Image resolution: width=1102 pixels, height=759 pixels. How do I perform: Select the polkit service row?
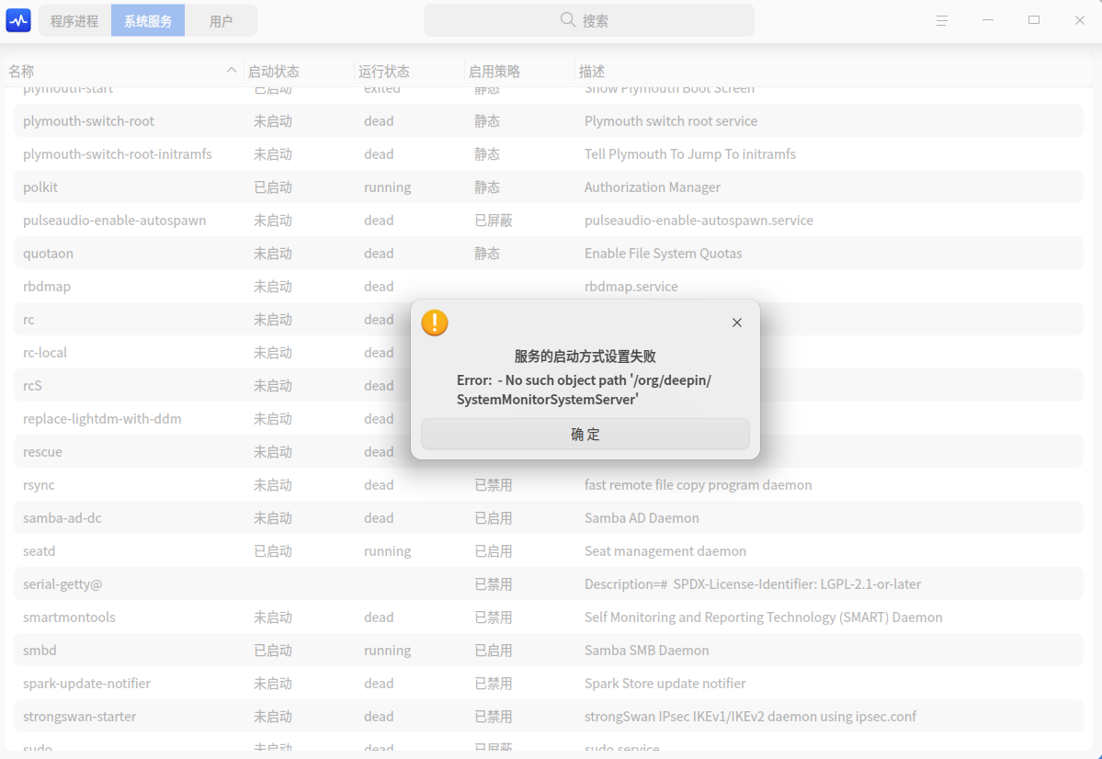click(x=548, y=187)
